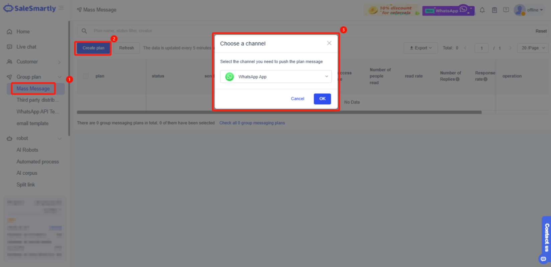Click Cancel in the dialog
Image resolution: width=551 pixels, height=267 pixels.
pos(297,99)
